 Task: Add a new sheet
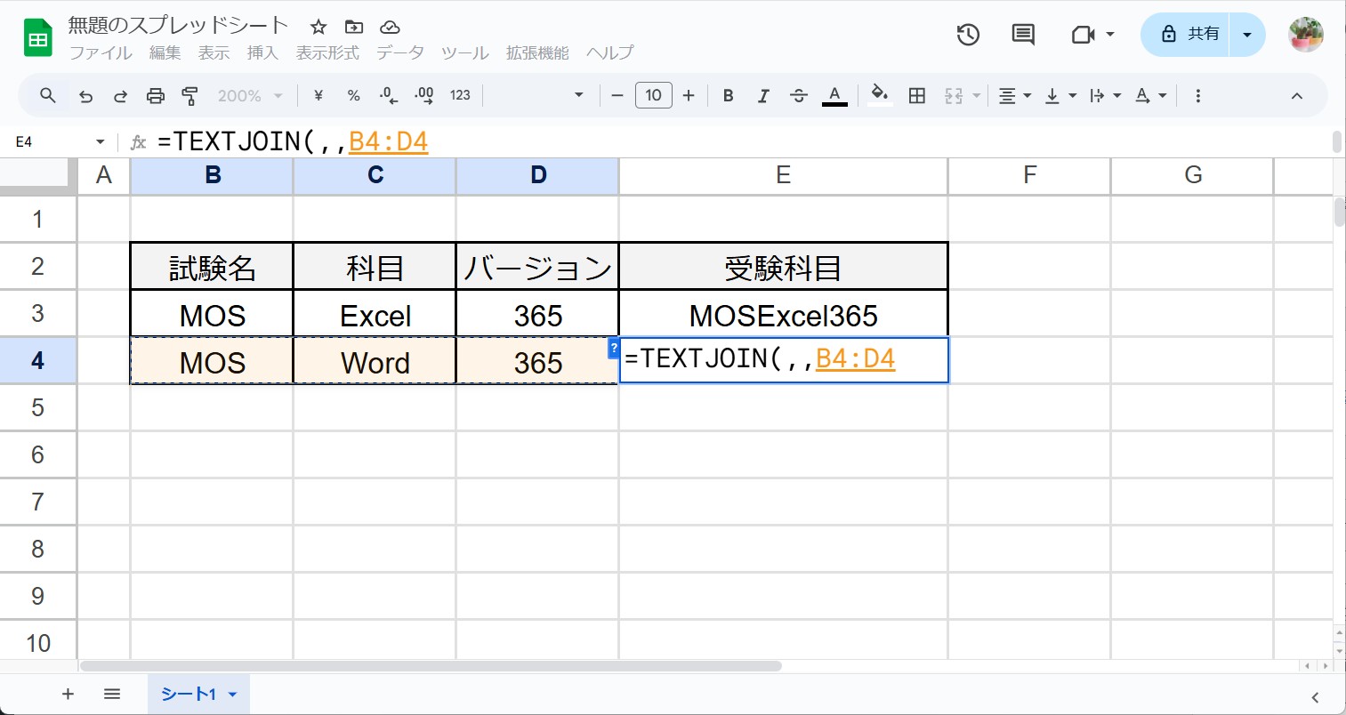tap(68, 694)
